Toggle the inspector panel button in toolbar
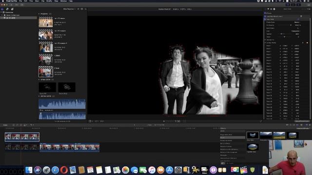The image size is (312, 175). 298,4
